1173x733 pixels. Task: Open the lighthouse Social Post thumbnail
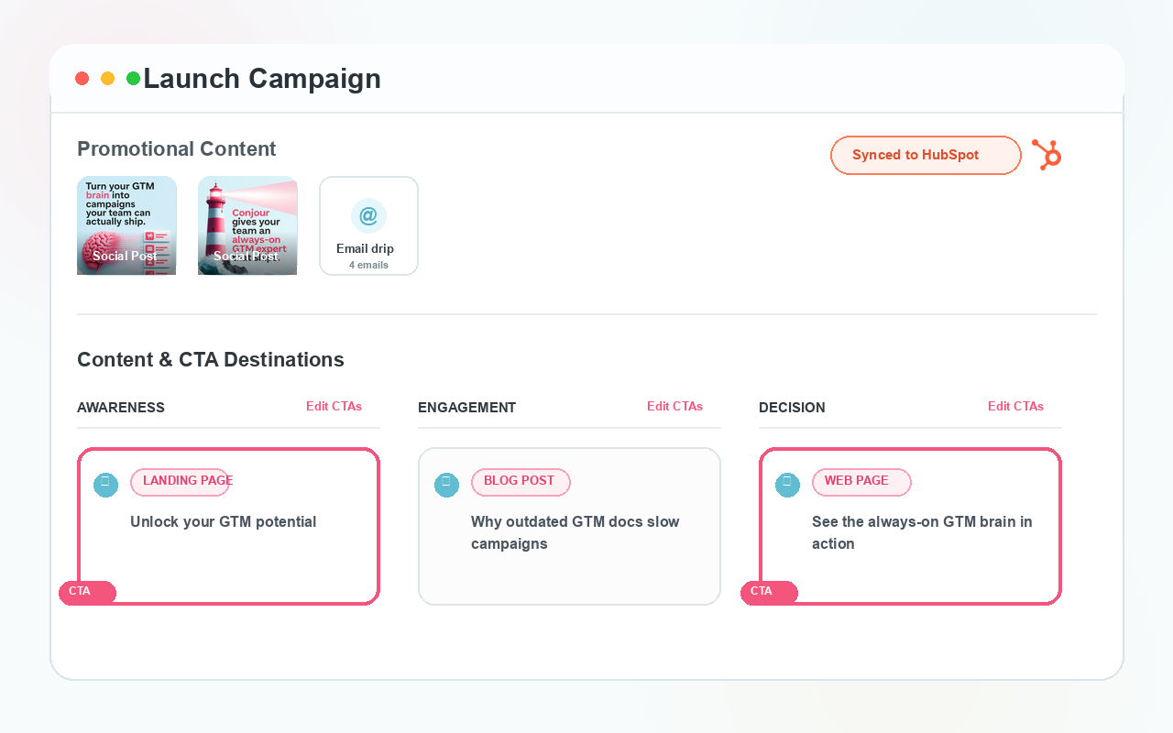[247, 225]
